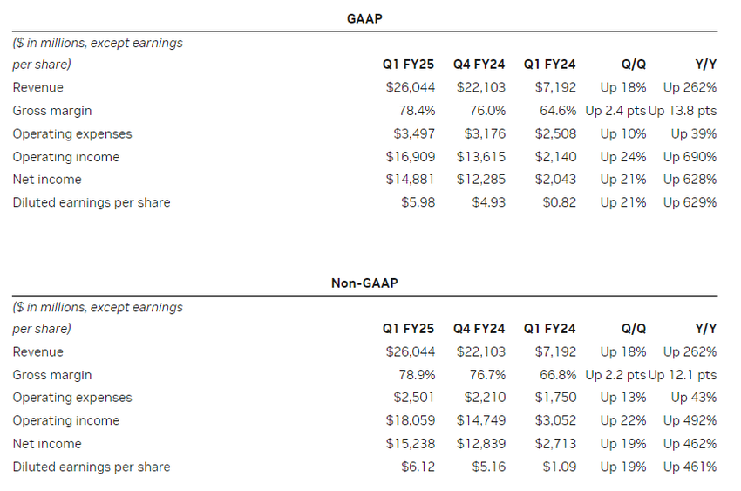Click the GAAP table heading
The image size is (741, 491).
point(365,17)
